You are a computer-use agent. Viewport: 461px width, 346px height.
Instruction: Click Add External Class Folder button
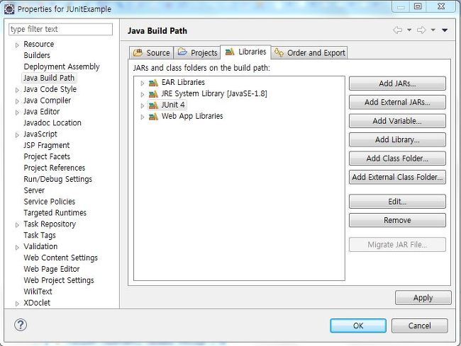[397, 178]
